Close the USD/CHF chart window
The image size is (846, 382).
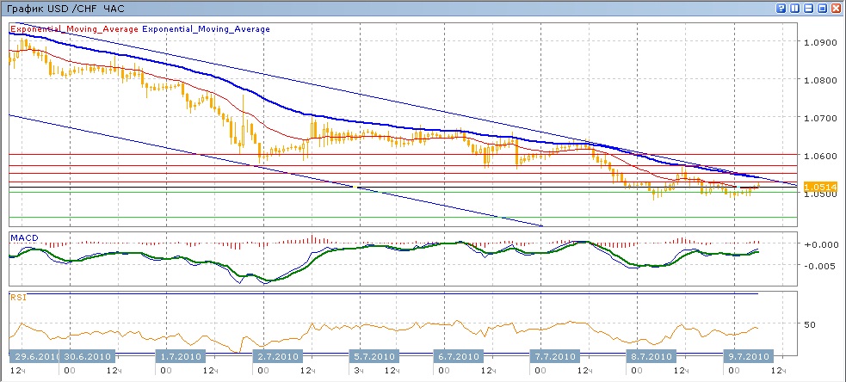tap(836, 8)
